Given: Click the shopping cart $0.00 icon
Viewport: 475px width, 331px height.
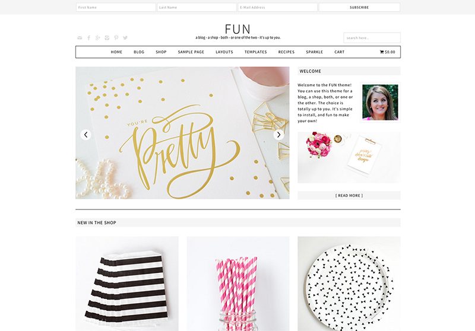Looking at the screenshot, I should click(388, 52).
